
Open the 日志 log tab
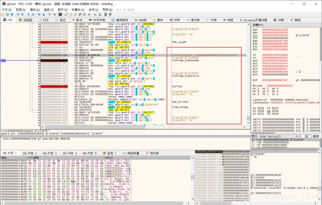[44, 20]
